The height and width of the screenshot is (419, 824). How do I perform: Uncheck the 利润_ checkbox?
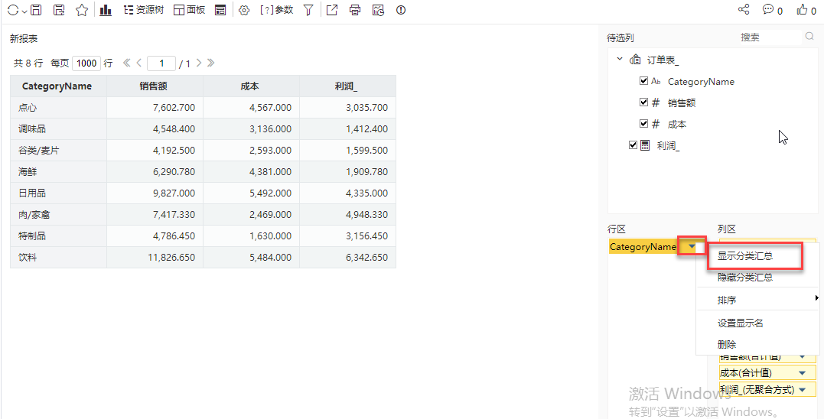pyautogui.click(x=633, y=145)
